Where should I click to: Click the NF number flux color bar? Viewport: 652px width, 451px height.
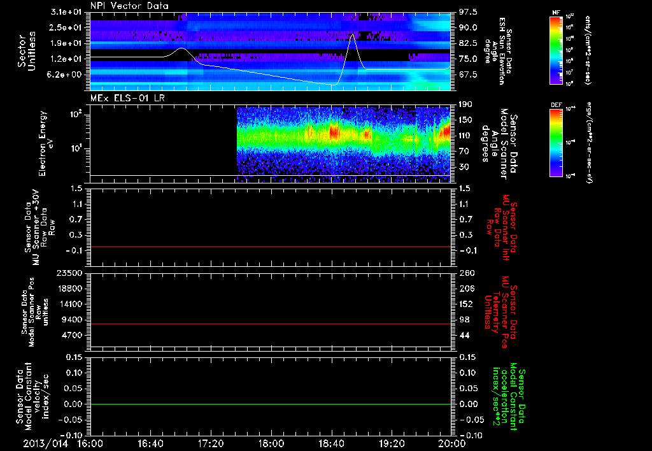pyautogui.click(x=556, y=50)
